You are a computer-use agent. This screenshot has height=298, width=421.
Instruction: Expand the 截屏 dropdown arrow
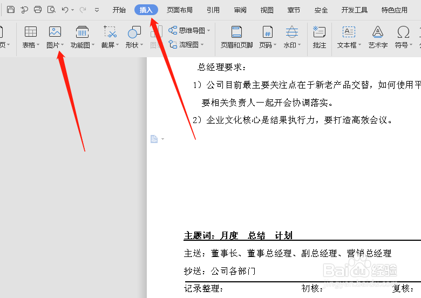tap(117, 45)
